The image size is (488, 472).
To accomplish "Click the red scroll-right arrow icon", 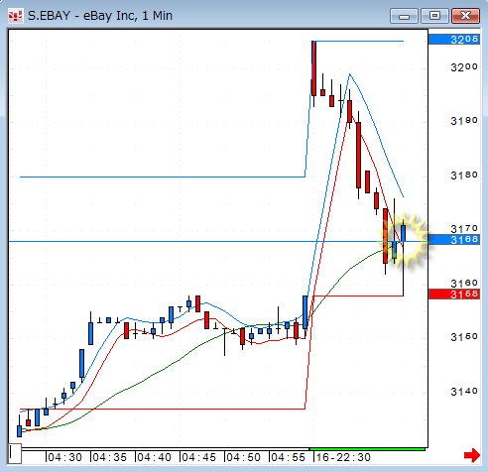I will 472,455.
